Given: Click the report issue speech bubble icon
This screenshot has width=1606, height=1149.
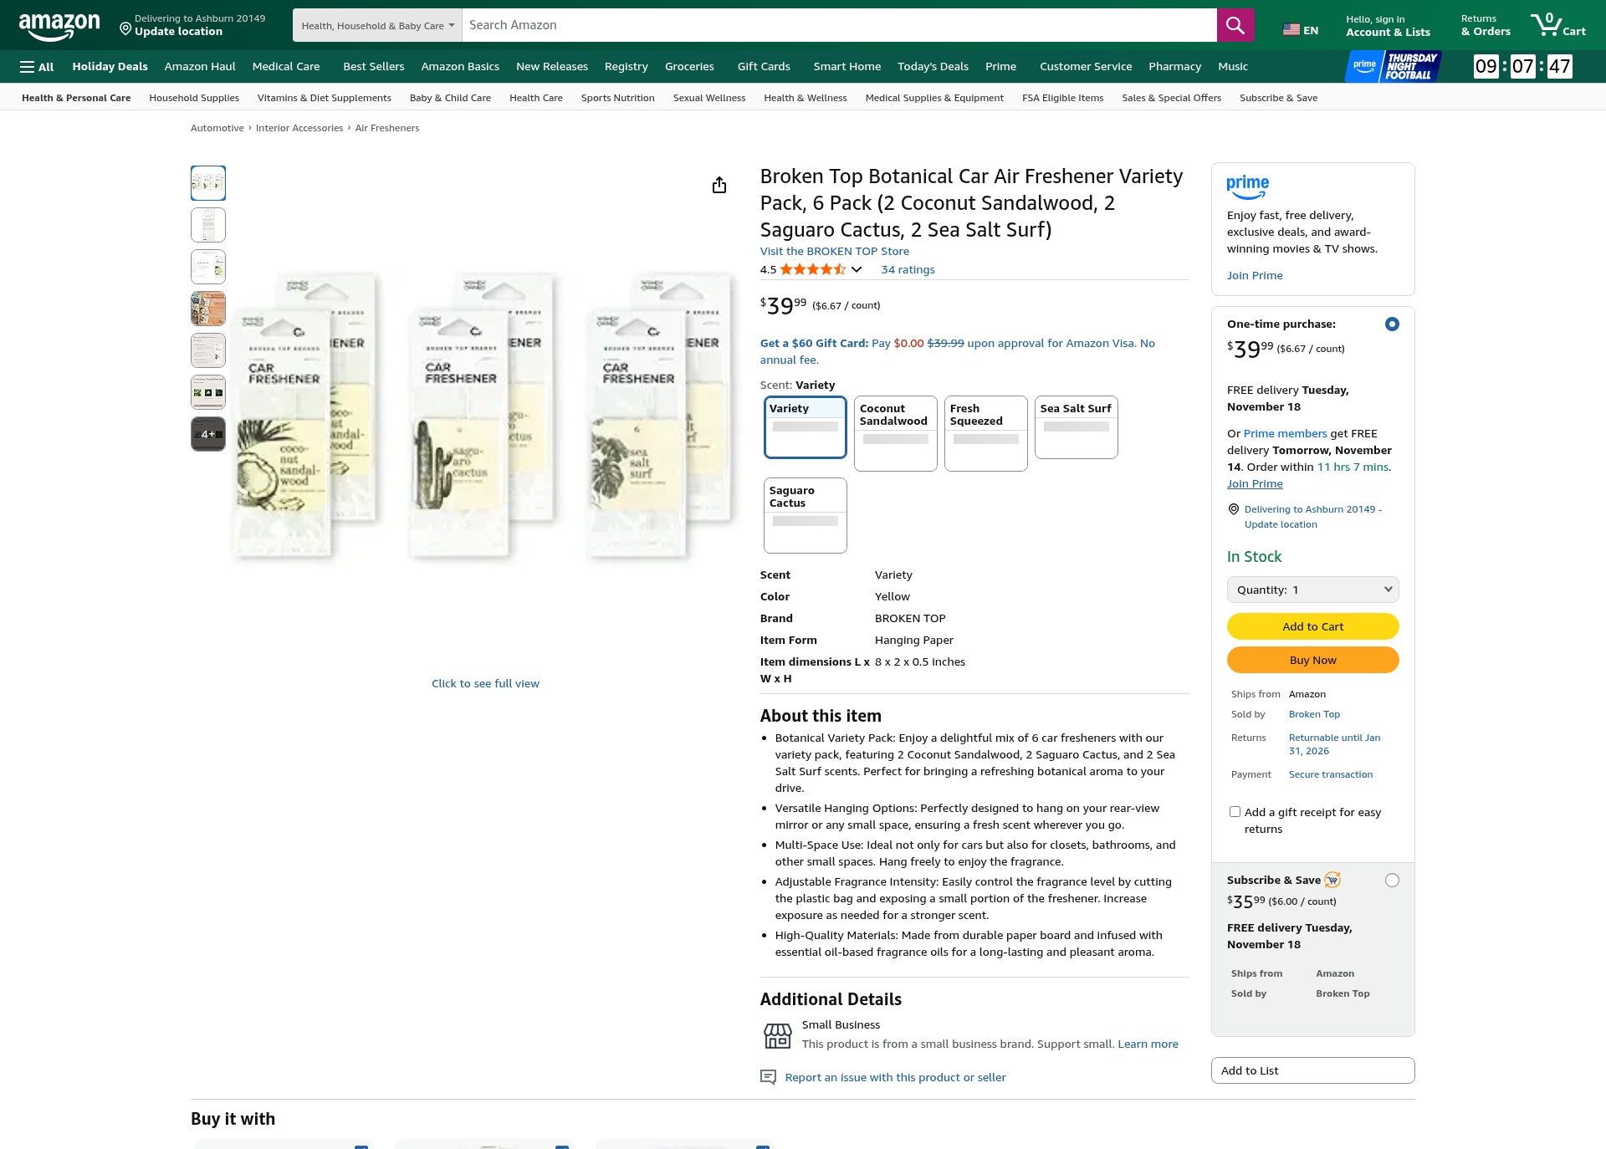Looking at the screenshot, I should point(768,1077).
